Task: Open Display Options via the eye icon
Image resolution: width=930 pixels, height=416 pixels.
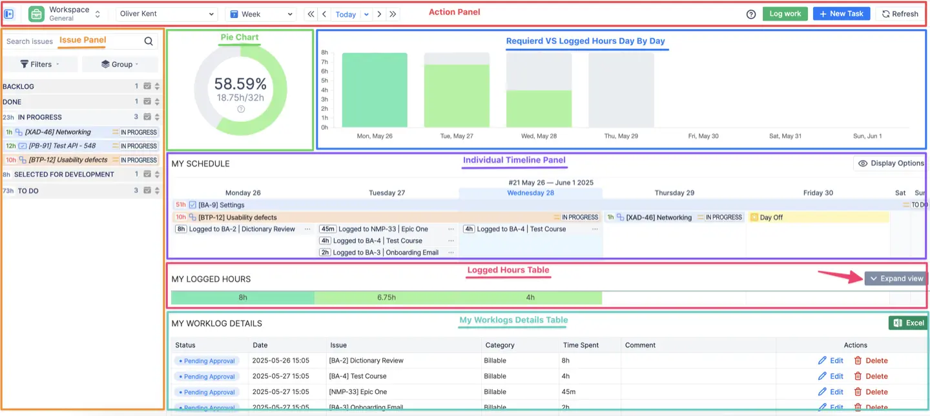Action: [863, 163]
